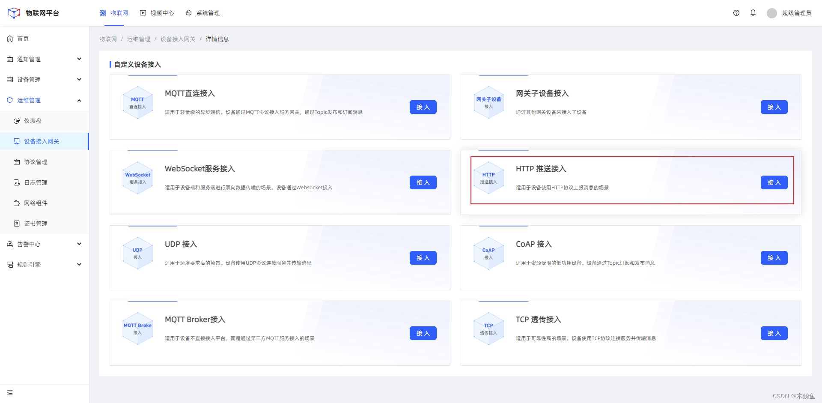The width and height of the screenshot is (822, 403).
Task: Expand the 设备管理 chevron
Action: 79,80
